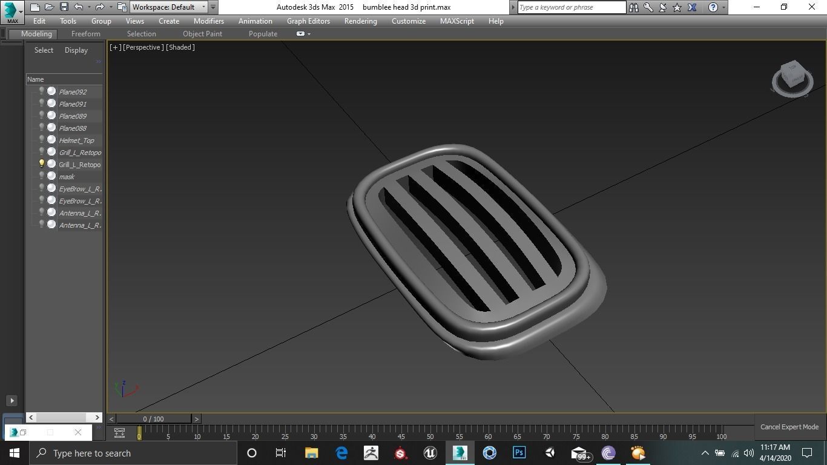The image size is (827, 465).
Task: Click the Undo arrow icon
Action: pos(79,7)
